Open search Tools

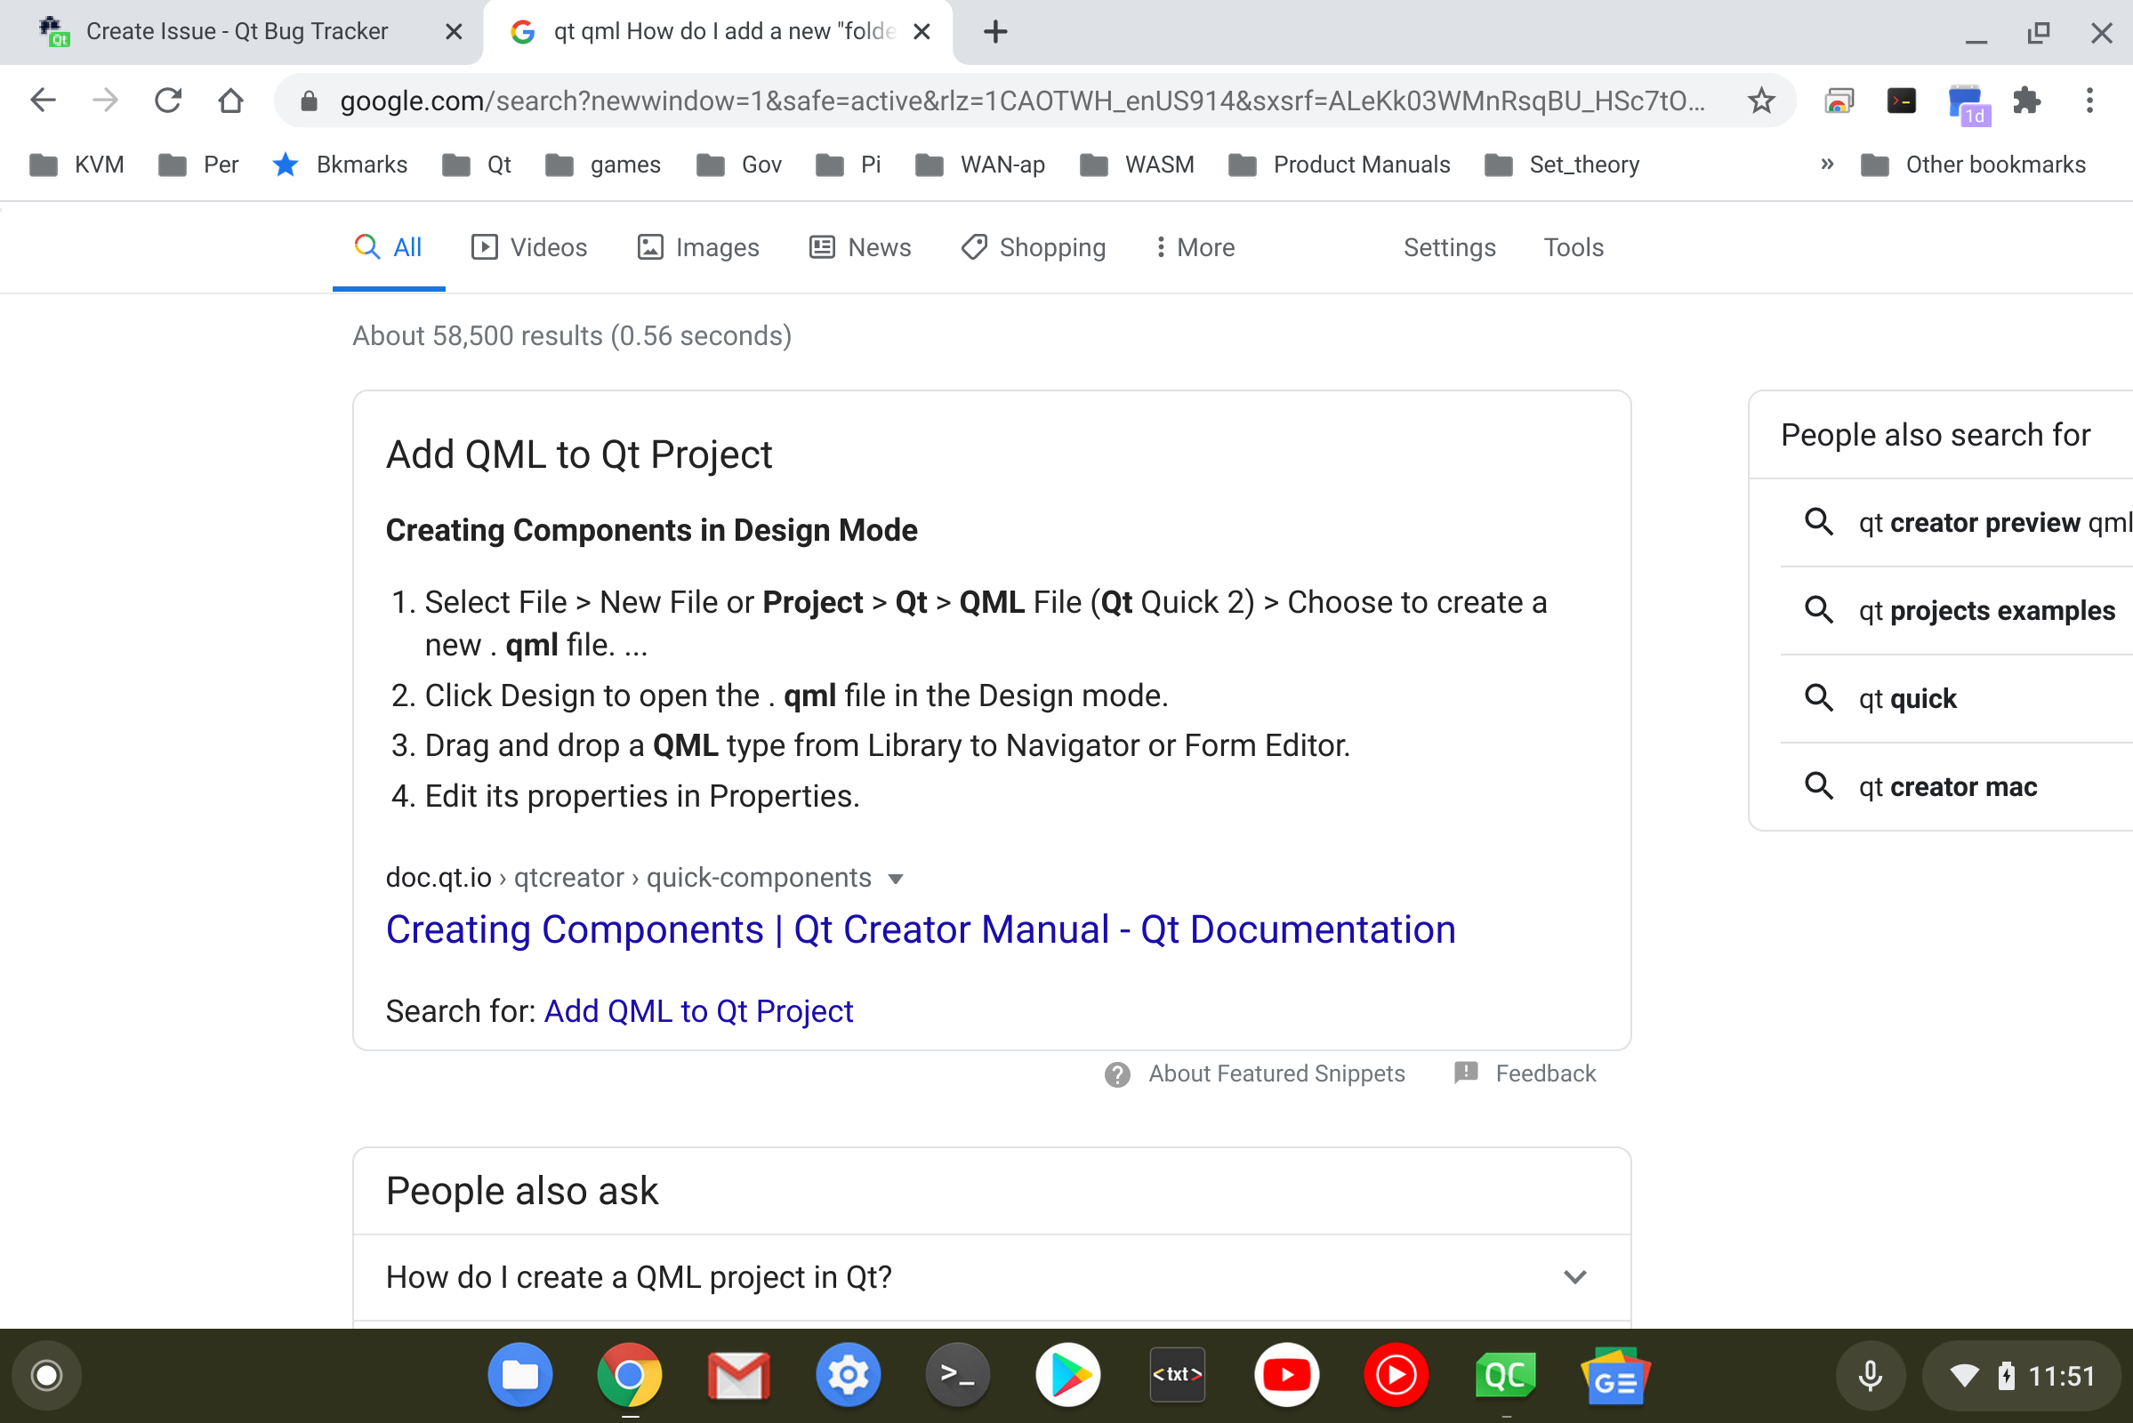(x=1573, y=247)
